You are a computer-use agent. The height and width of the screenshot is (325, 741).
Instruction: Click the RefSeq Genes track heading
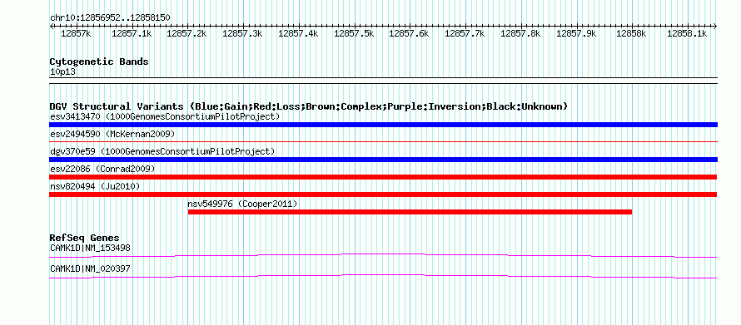[85, 238]
